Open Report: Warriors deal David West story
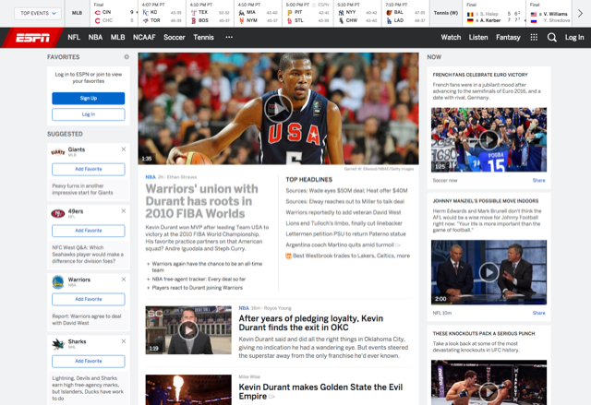591x405 pixels. coord(87,319)
